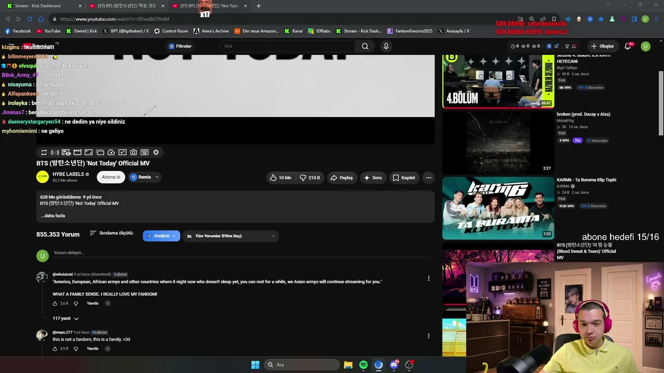The height and width of the screenshot is (373, 664).
Task: Open the Facebook bookmark
Action: click(x=18, y=31)
